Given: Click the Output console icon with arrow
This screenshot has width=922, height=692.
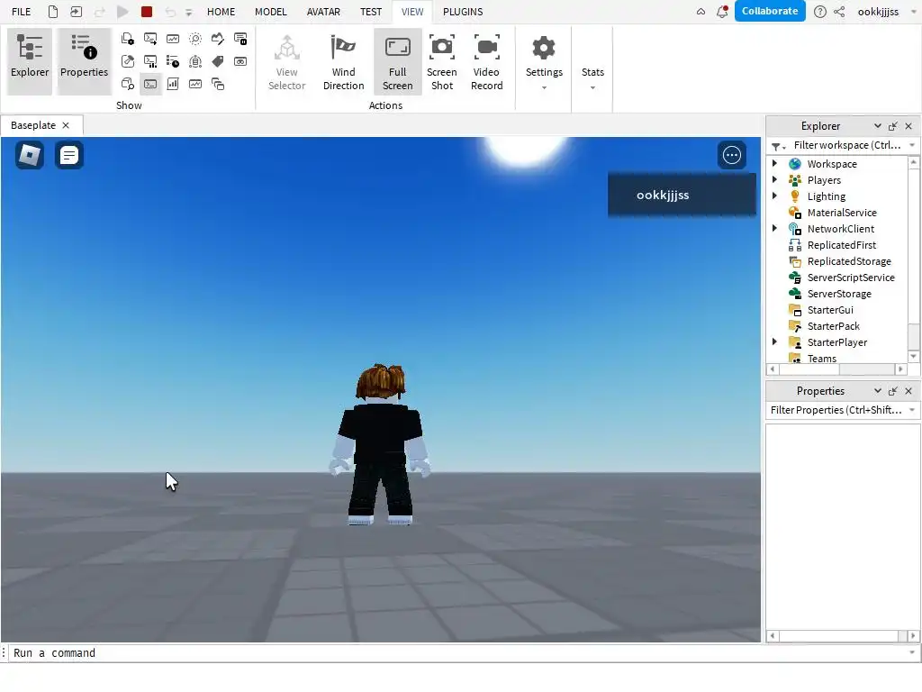Looking at the screenshot, I should 150,39.
